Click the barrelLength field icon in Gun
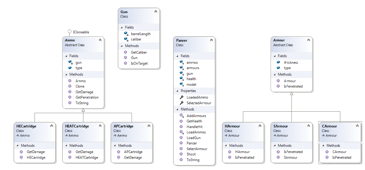Image resolution: width=365 pixels, height=170 pixels. [126, 34]
